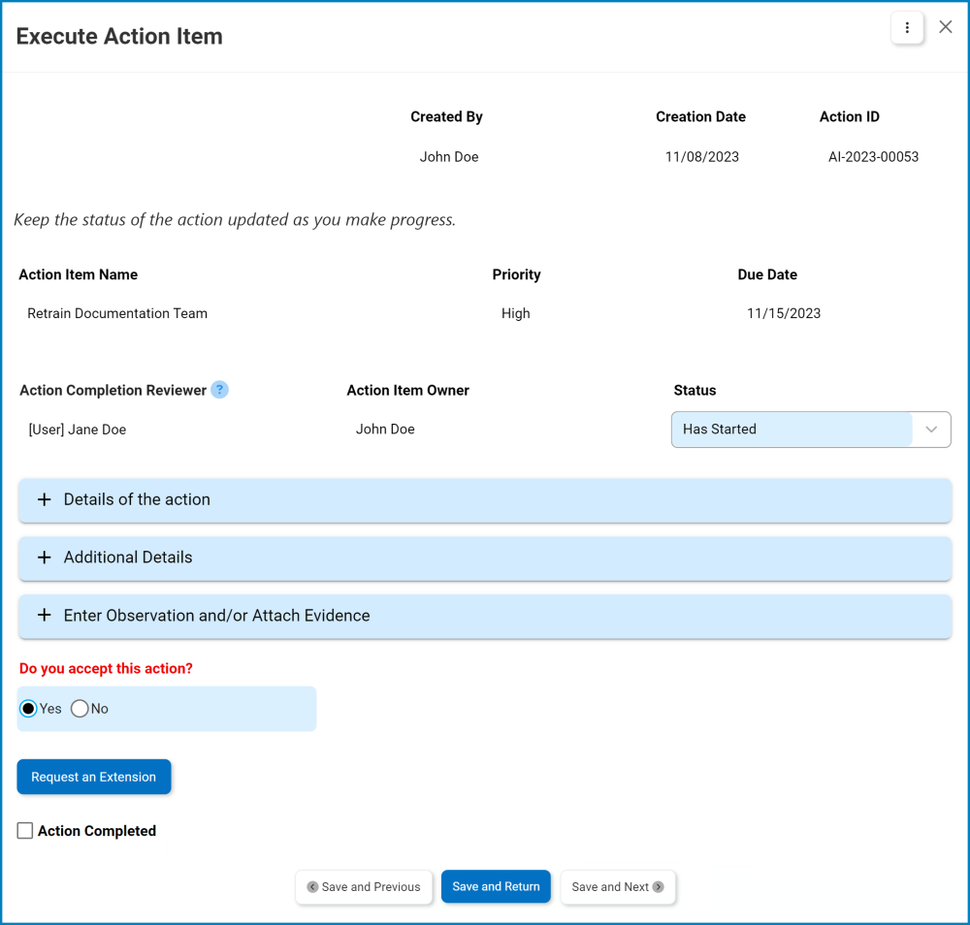Click the Has Started status field
The image size is (970, 925).
click(x=791, y=430)
